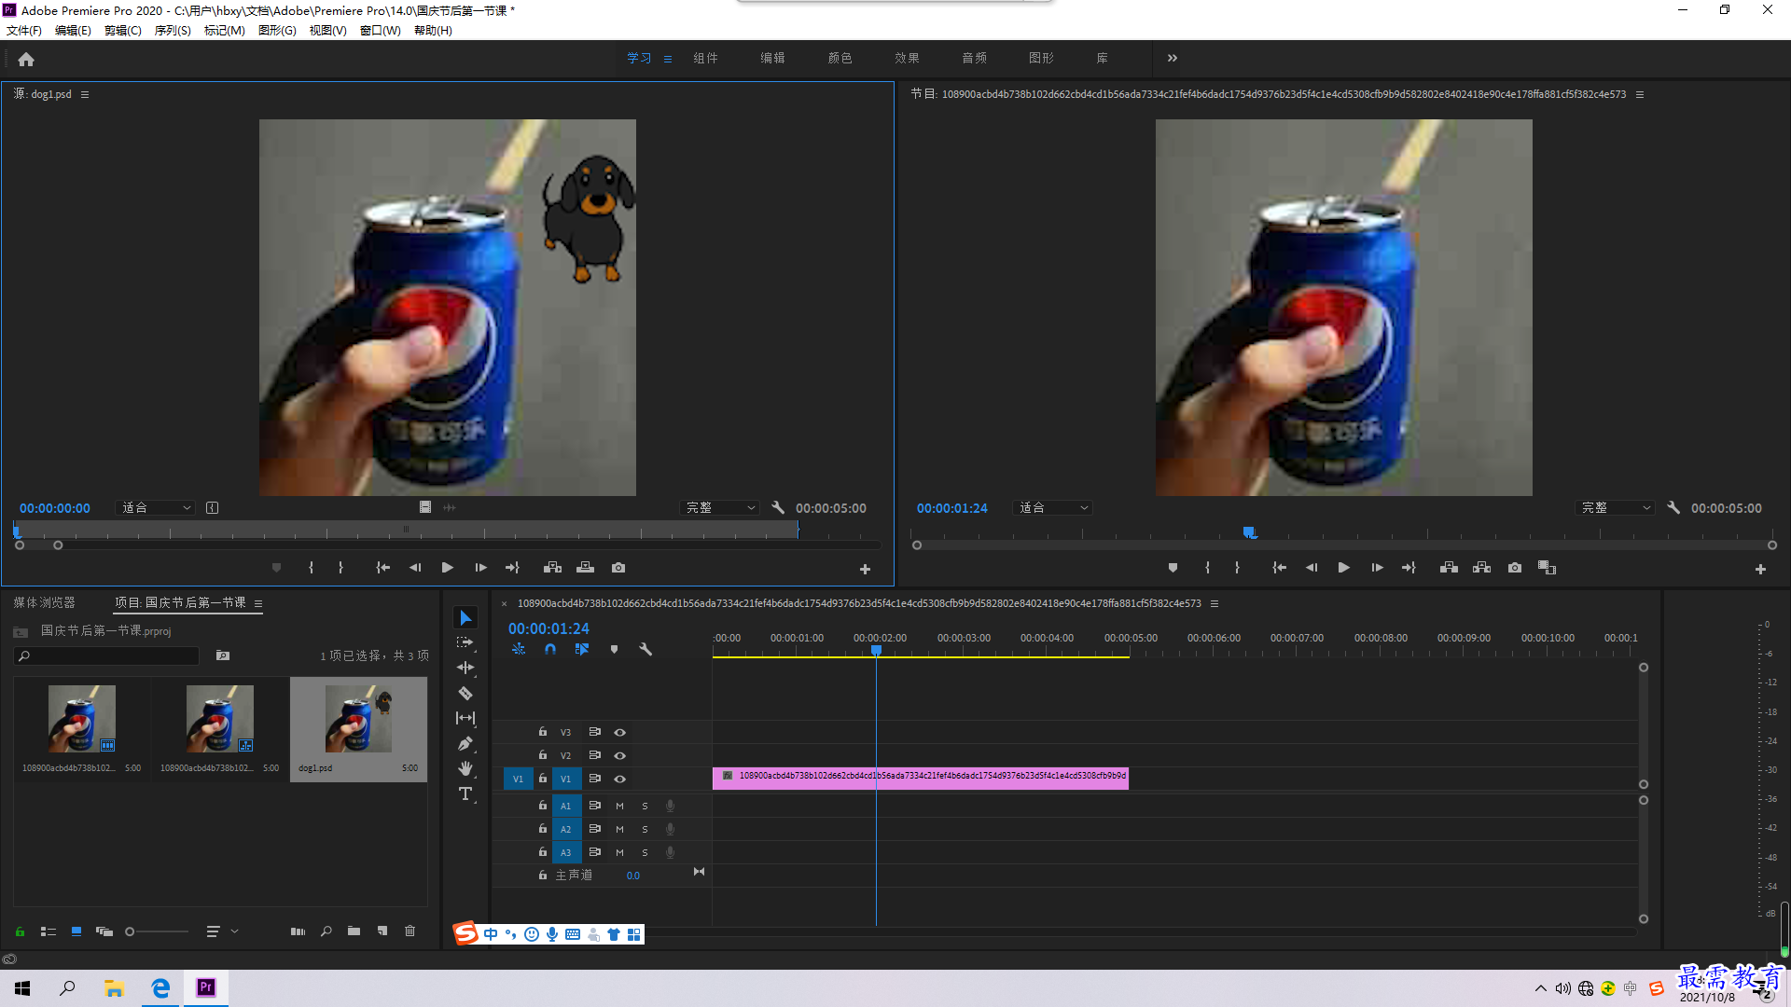The image size is (1791, 1007).
Task: Select the dog1.psd thumbnail
Action: [x=358, y=720]
